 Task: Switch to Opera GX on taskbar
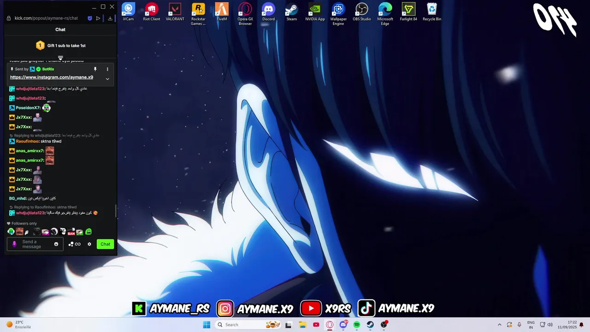[x=330, y=325]
